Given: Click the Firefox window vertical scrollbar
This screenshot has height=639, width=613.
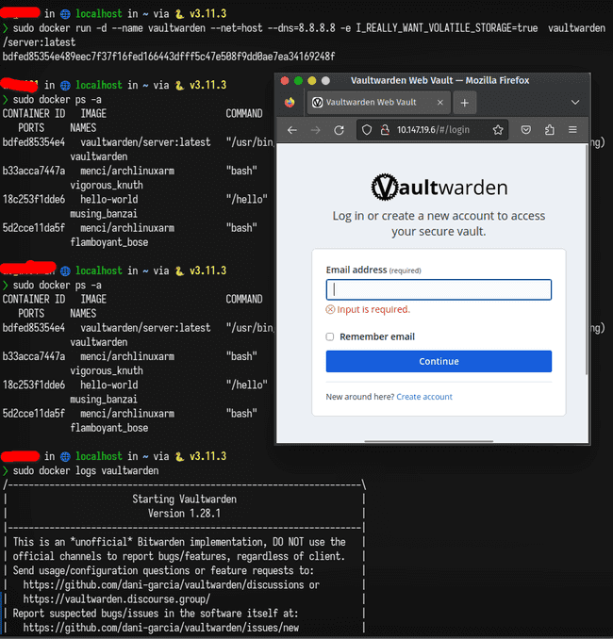Looking at the screenshot, I should point(587,261).
